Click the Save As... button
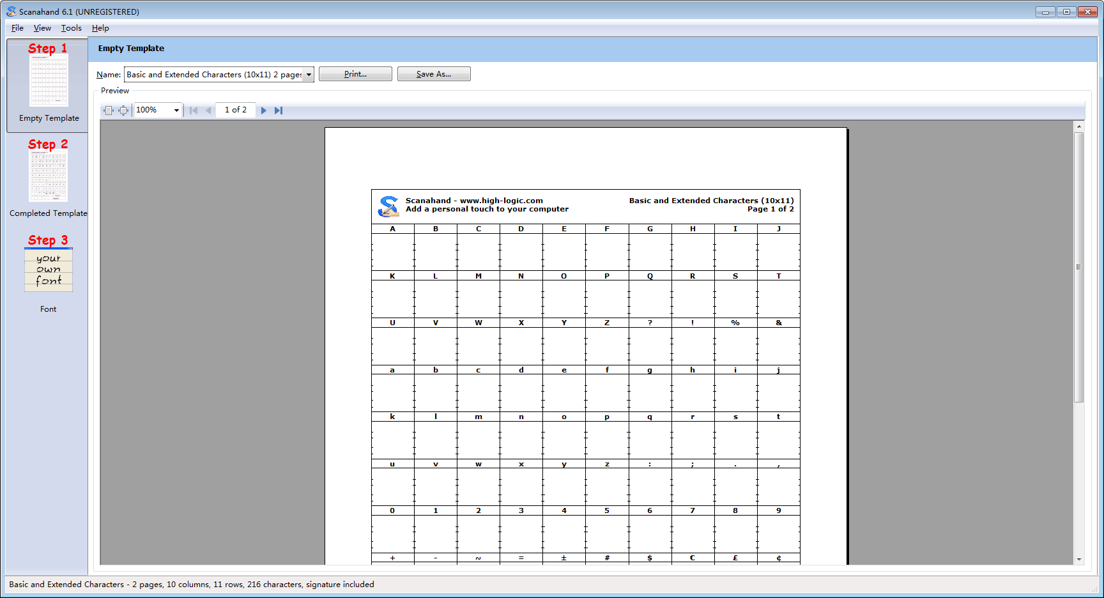Screen dimensions: 1104x598 click(434, 74)
